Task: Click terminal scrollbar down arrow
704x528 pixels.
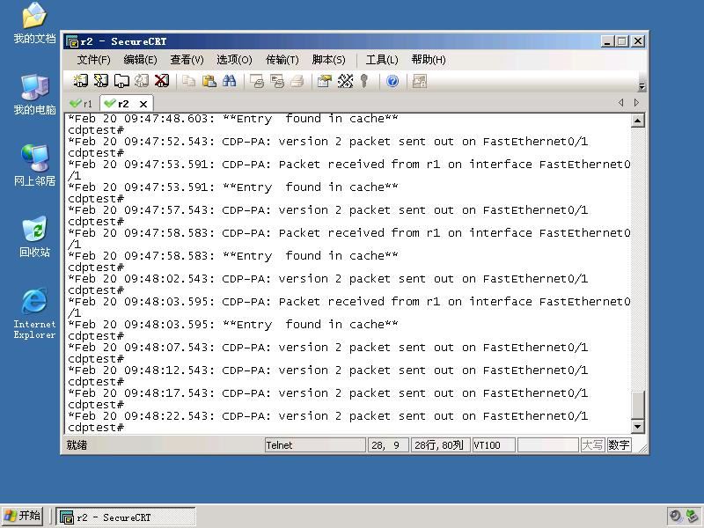Action: point(637,427)
